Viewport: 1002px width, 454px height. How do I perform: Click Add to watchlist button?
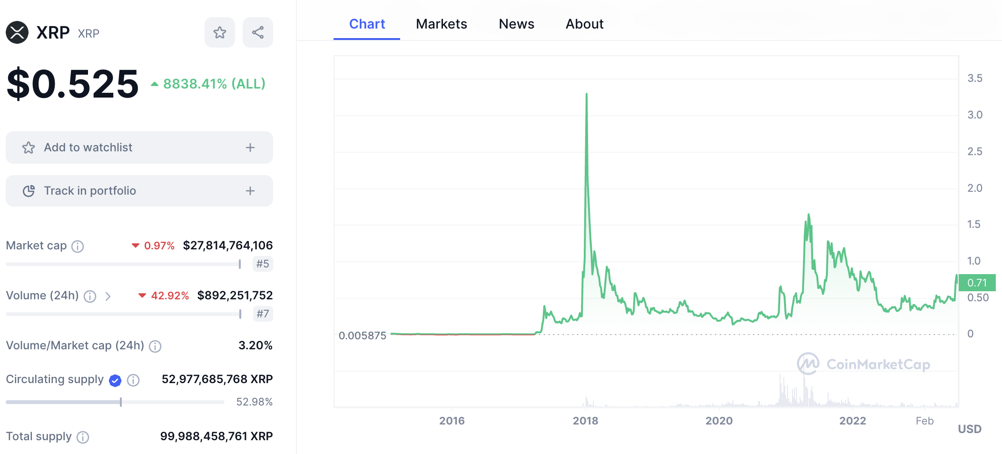(139, 148)
